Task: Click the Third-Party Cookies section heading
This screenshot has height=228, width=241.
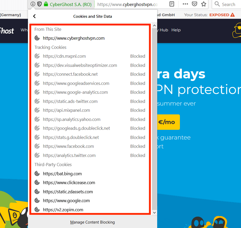Action: 53,165
